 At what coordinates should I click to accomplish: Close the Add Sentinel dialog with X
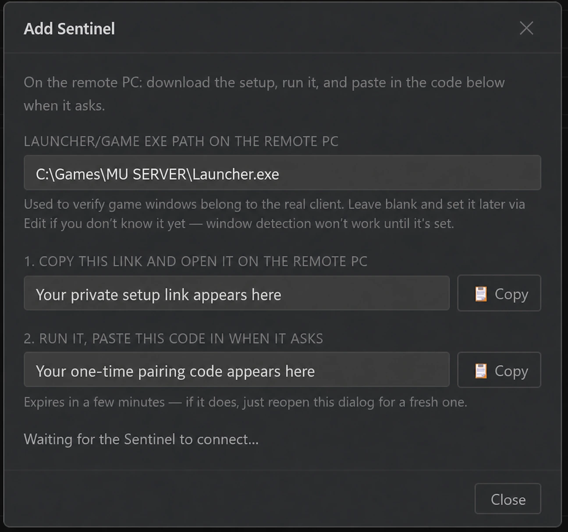click(x=526, y=28)
